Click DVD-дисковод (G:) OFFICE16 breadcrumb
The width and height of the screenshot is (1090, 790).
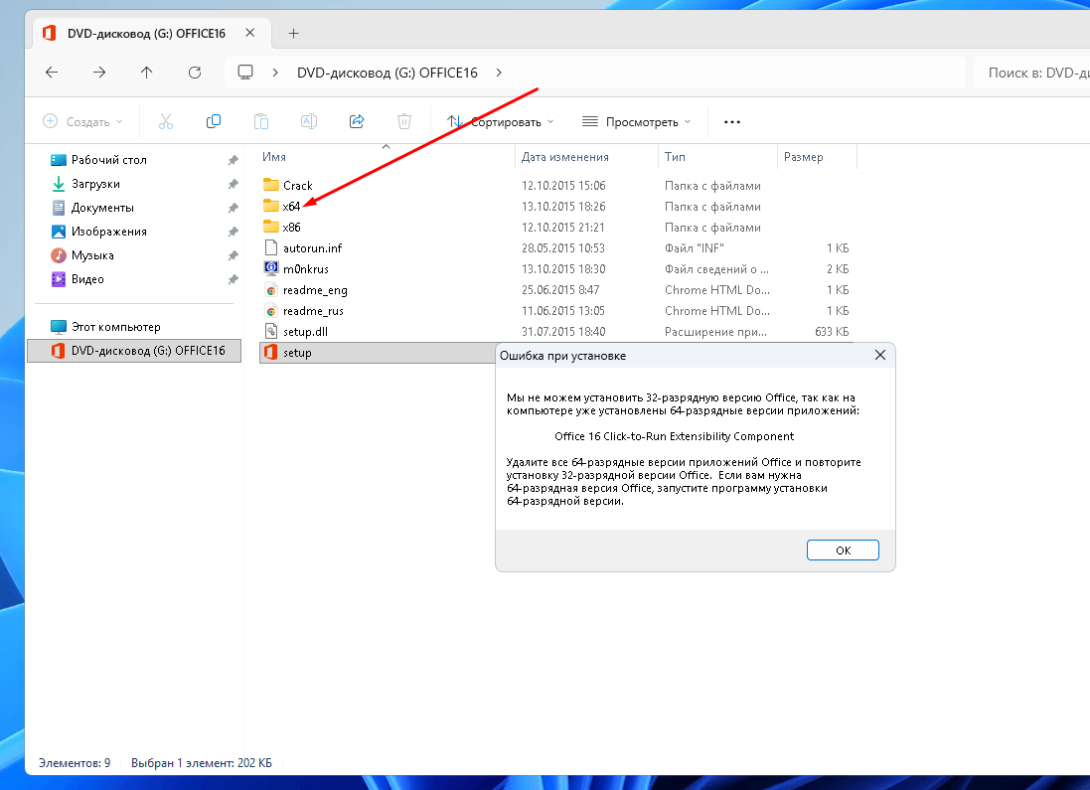(388, 73)
